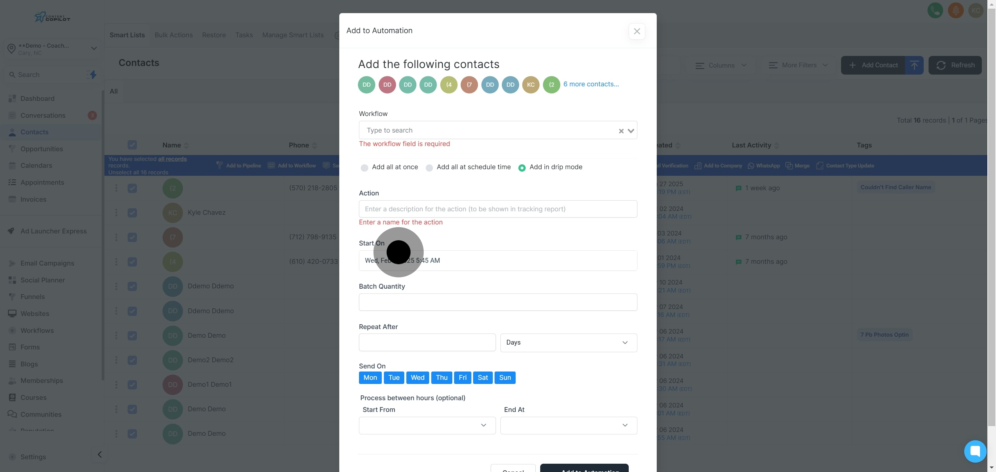Image resolution: width=996 pixels, height=472 pixels.
Task: Collapse the sidebar with the arrow icon
Action: point(99,454)
